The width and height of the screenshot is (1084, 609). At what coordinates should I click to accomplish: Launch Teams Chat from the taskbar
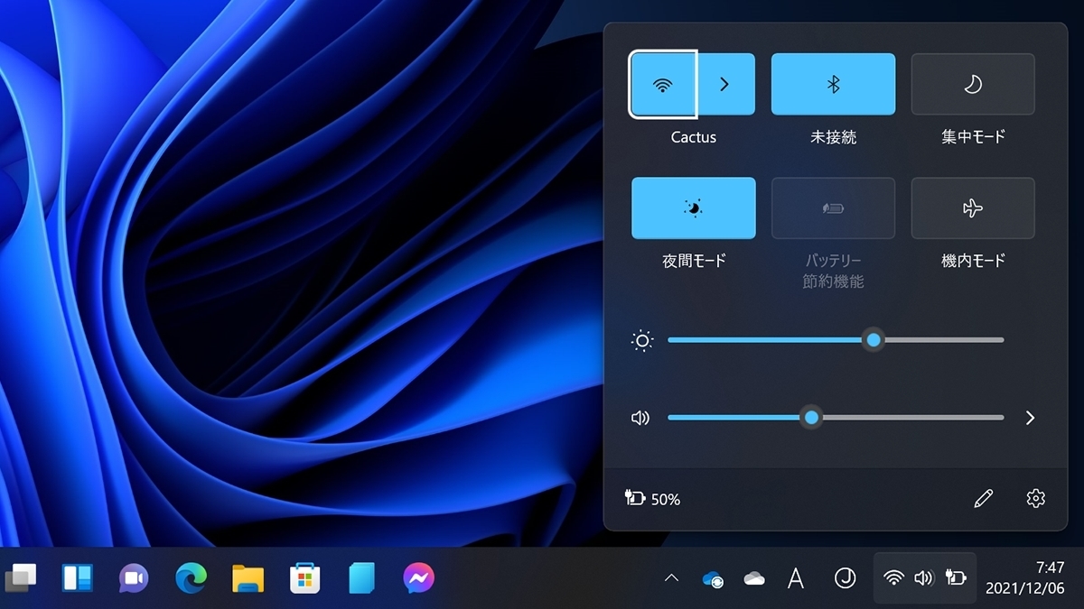point(134,577)
